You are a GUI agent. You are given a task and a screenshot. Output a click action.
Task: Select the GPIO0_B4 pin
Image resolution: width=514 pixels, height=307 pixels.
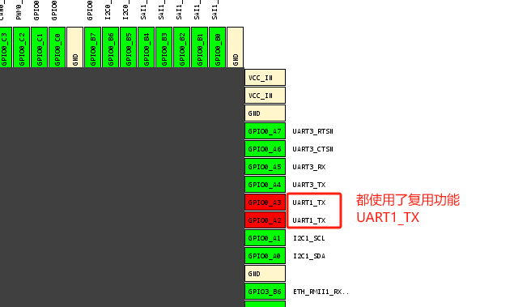coord(147,47)
